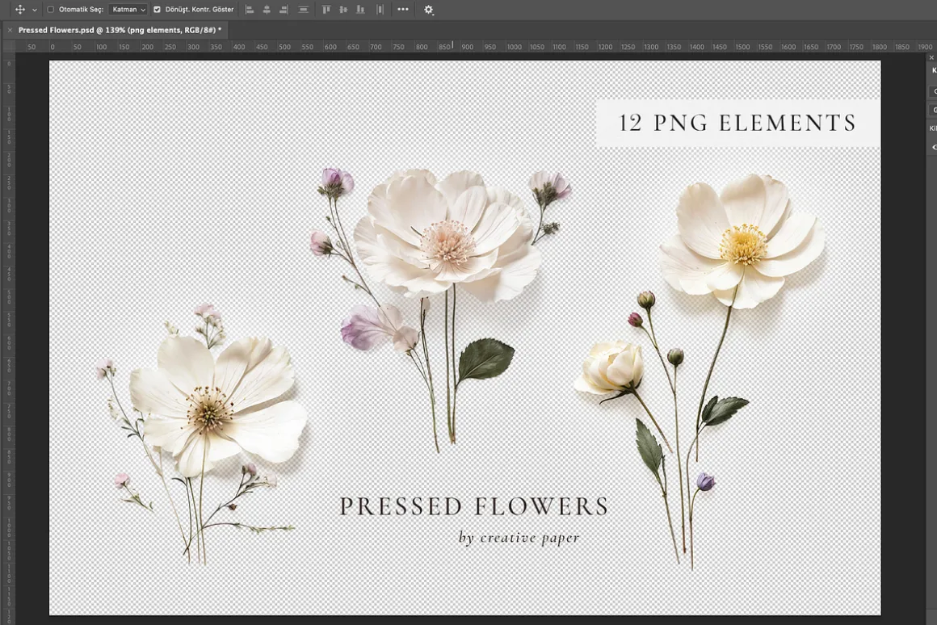
Task: Click the "PRESSED FLOWERS" title on canvas
Action: click(474, 506)
